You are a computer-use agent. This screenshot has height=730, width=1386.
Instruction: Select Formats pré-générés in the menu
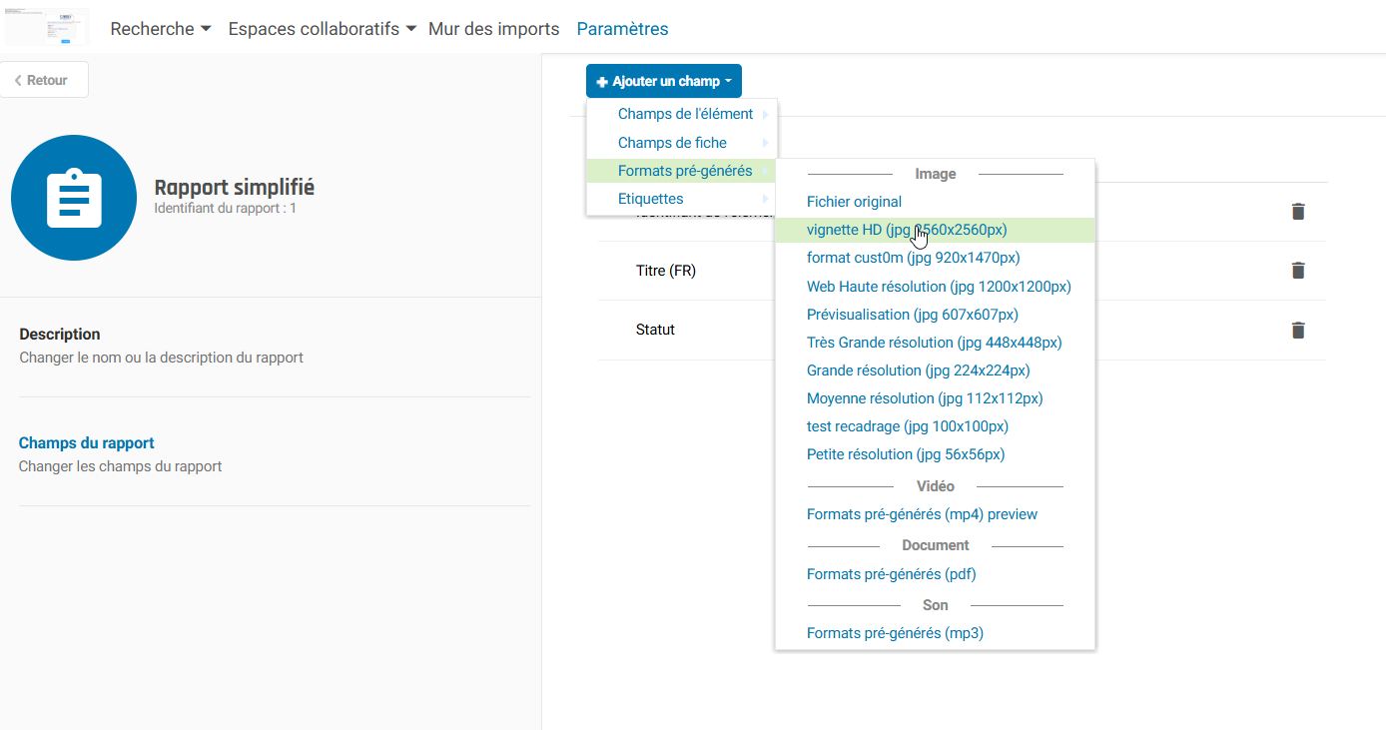pyautogui.click(x=685, y=170)
